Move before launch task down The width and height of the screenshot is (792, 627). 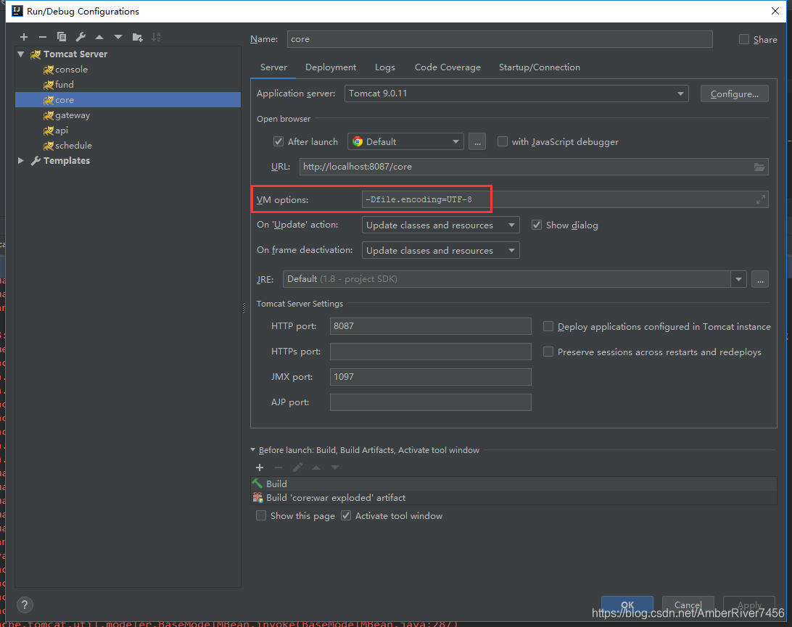click(335, 468)
